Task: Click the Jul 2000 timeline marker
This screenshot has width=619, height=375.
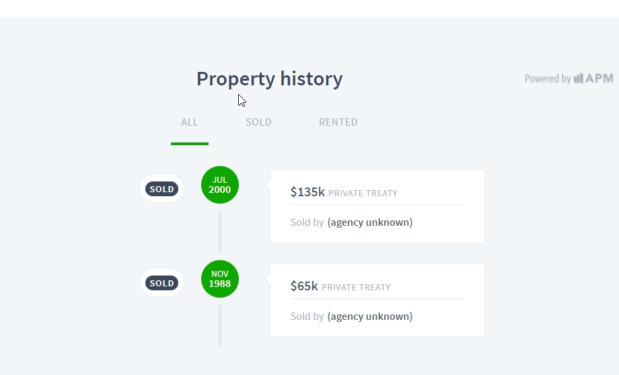Action: [x=220, y=185]
